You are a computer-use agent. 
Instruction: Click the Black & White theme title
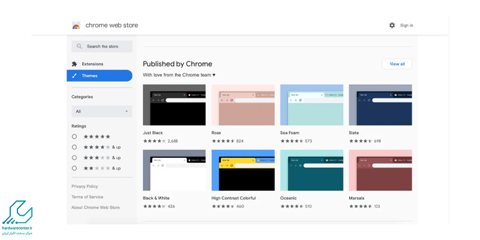(x=156, y=198)
